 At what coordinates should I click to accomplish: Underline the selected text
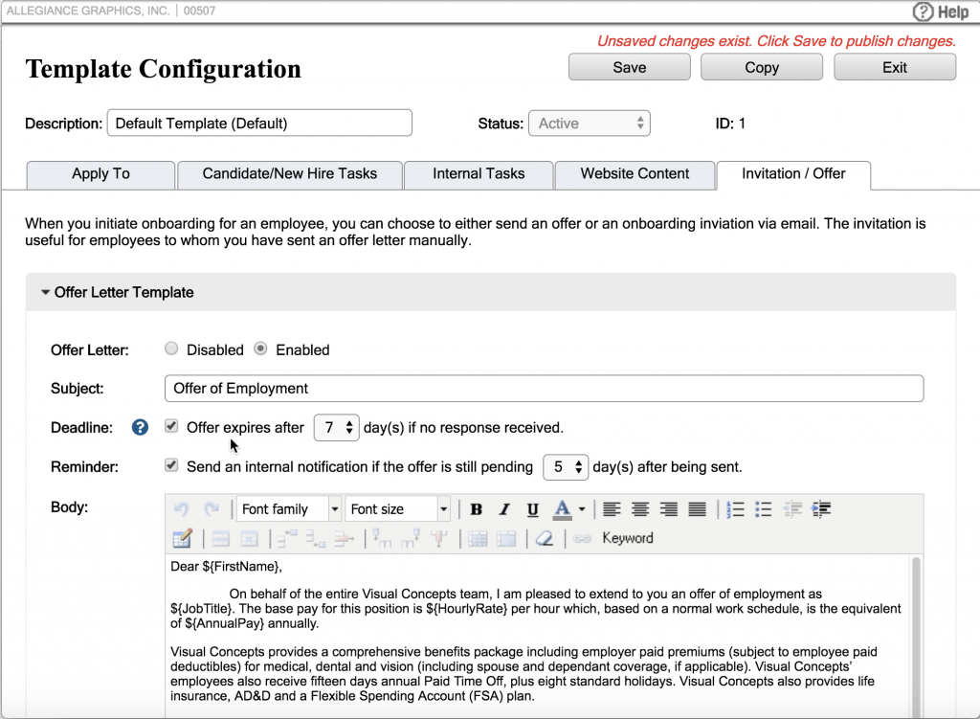pos(532,508)
